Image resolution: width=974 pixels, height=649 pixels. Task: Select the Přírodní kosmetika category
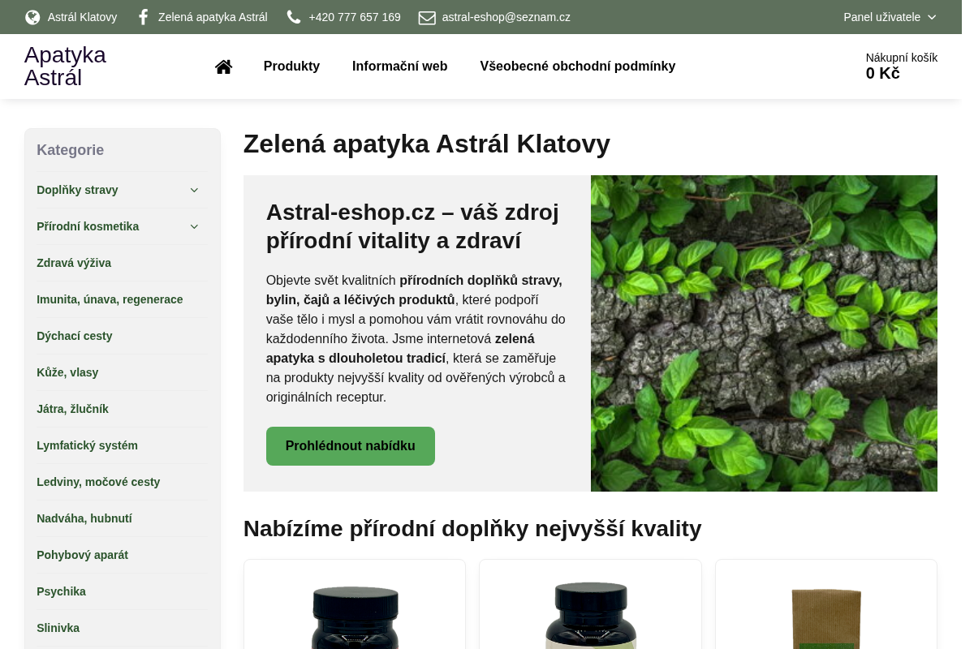tap(88, 226)
